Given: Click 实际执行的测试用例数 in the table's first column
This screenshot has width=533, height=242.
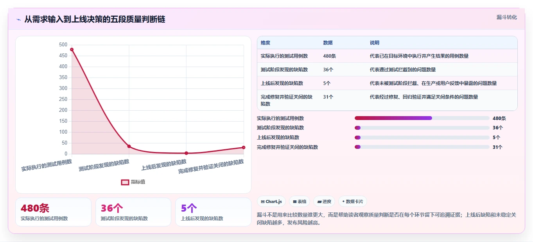Looking at the screenshot, I should coord(284,56).
